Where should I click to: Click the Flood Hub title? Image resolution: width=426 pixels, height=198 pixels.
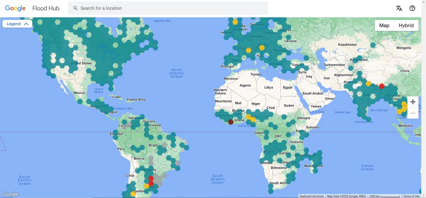click(46, 8)
